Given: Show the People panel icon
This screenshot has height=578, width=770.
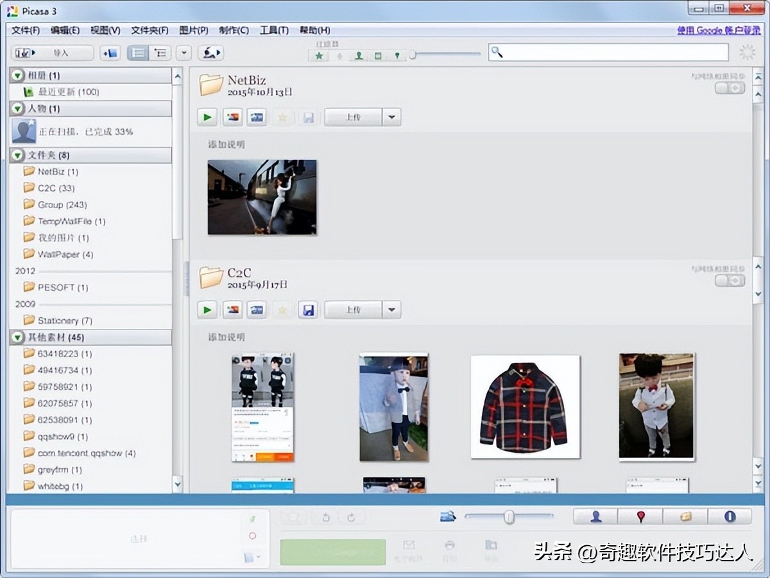Looking at the screenshot, I should click(x=595, y=516).
